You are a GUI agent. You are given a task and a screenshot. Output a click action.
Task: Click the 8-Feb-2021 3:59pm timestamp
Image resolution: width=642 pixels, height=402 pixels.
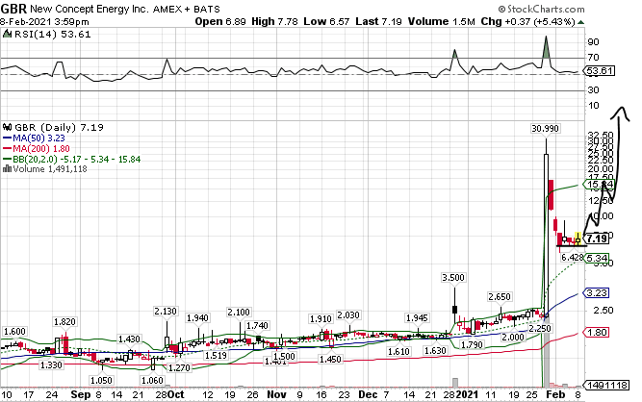pyautogui.click(x=44, y=22)
